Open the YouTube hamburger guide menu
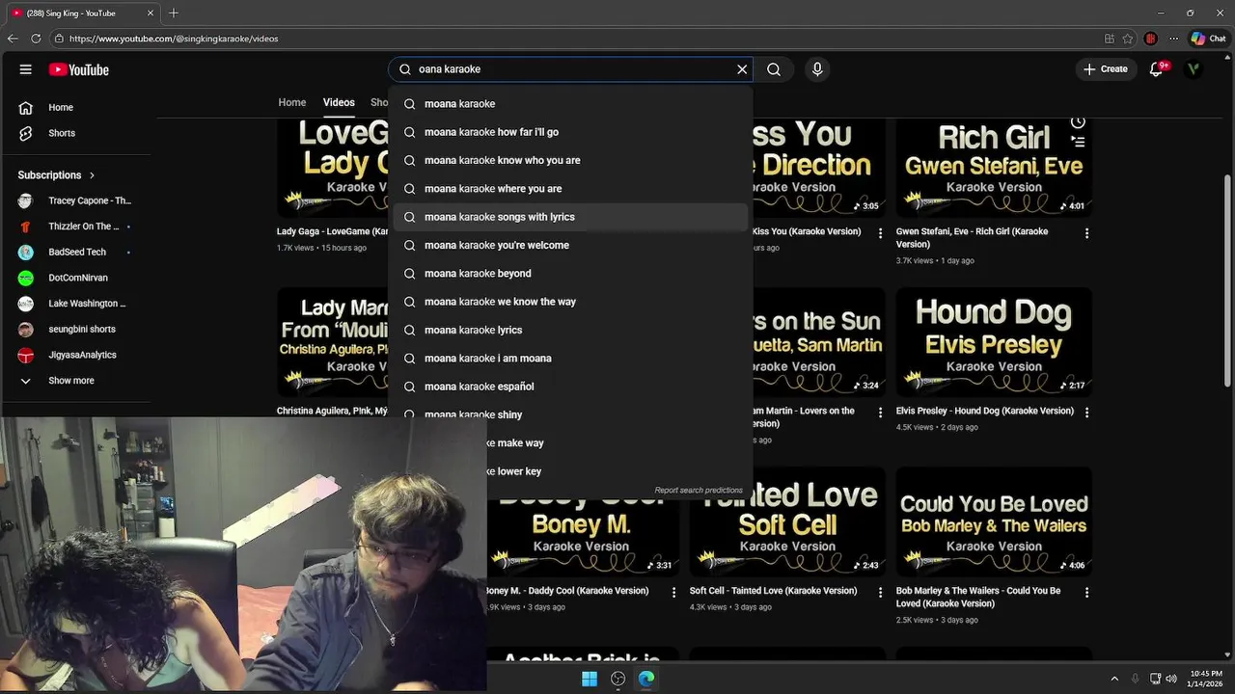This screenshot has height=694, width=1235. pos(26,69)
